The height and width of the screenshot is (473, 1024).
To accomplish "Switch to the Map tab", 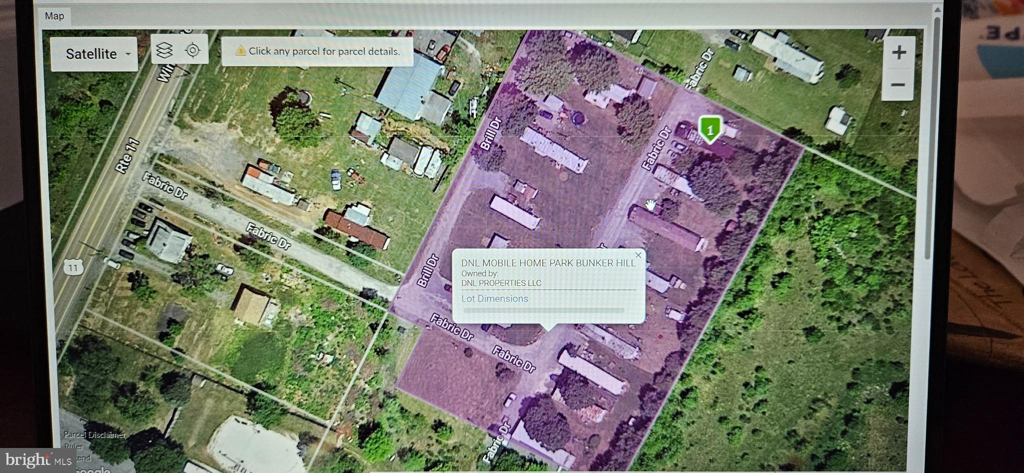I will 54,16.
